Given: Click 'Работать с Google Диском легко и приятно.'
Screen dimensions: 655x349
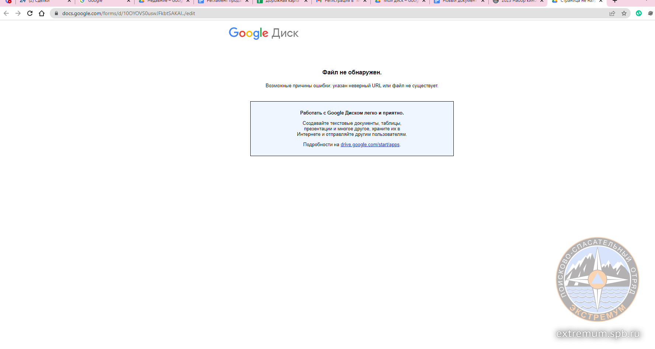Looking at the screenshot, I should [x=352, y=113].
